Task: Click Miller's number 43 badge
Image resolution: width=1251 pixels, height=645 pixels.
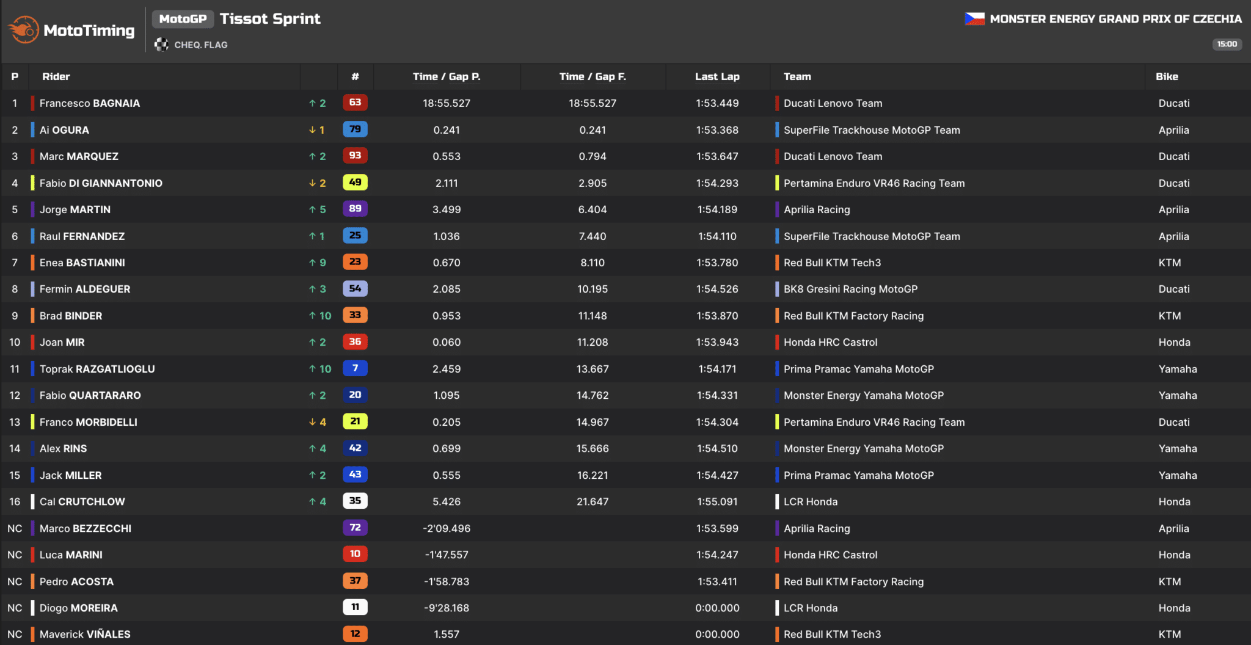Action: tap(355, 475)
